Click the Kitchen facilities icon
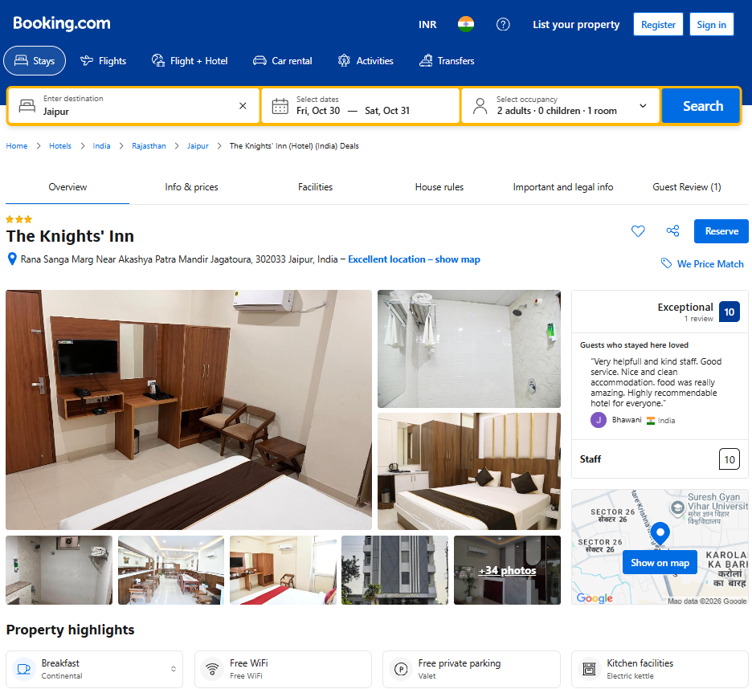The width and height of the screenshot is (752, 689). coord(589,669)
